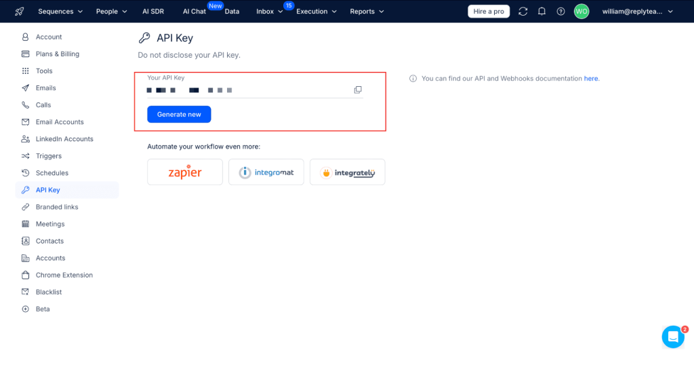Screen dimensions: 694x386
Task: Click the LinkedIn Accounts people icon
Action: pos(25,138)
